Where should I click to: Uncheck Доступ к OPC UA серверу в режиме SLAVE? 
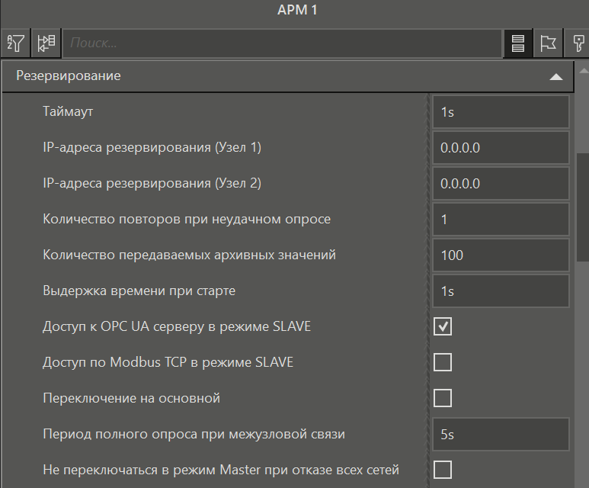tap(443, 326)
